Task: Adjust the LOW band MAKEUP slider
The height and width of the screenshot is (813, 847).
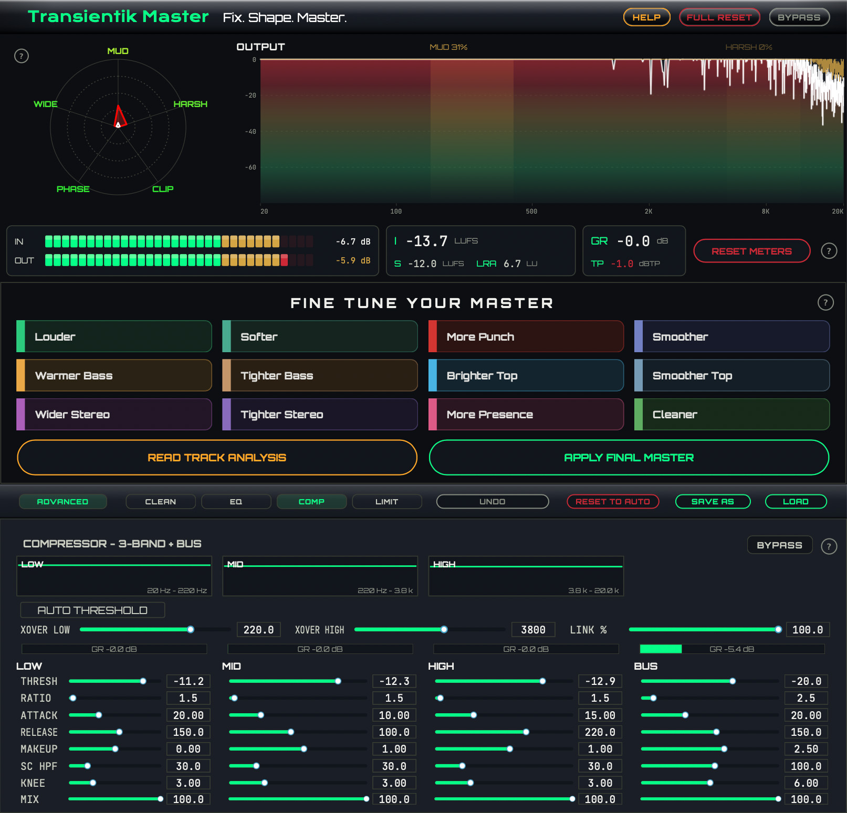Action: pyautogui.click(x=115, y=749)
